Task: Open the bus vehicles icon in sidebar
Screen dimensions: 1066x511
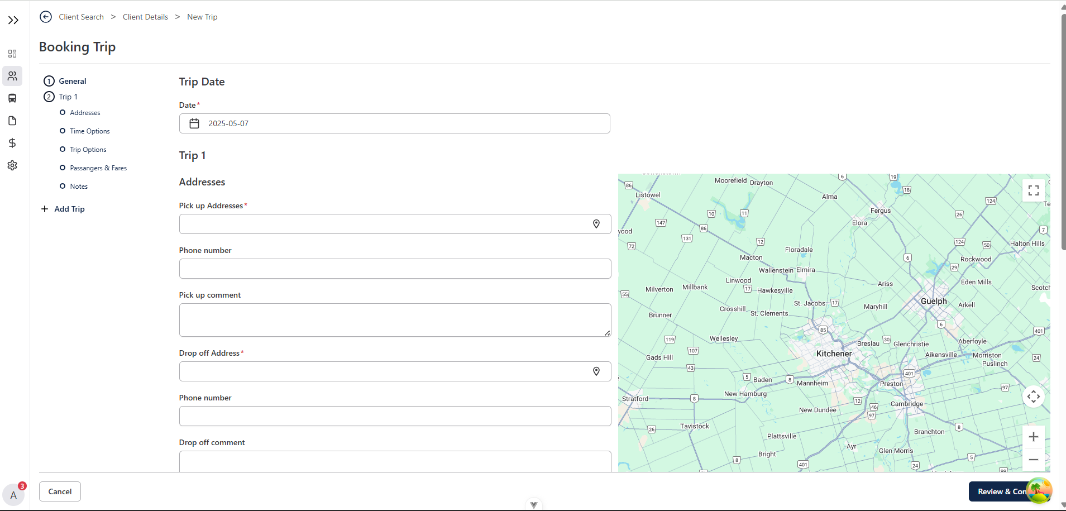Action: pyautogui.click(x=12, y=98)
